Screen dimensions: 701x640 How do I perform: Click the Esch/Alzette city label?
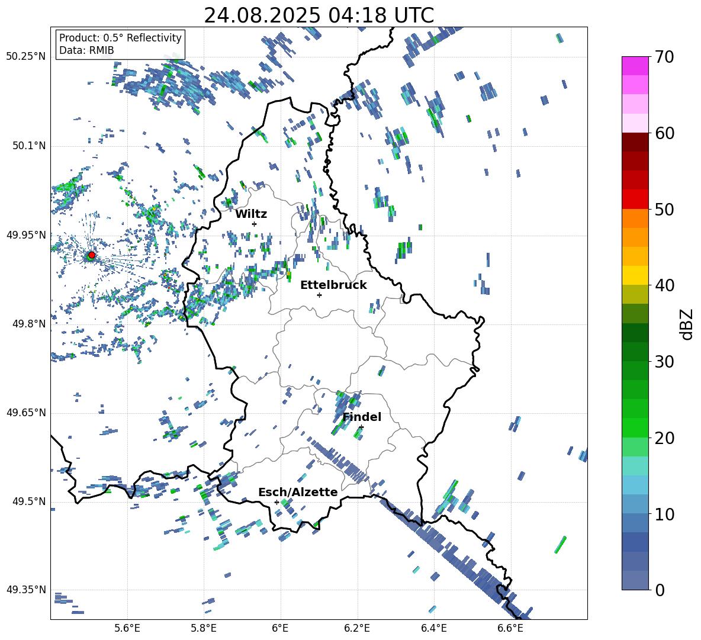298,492
